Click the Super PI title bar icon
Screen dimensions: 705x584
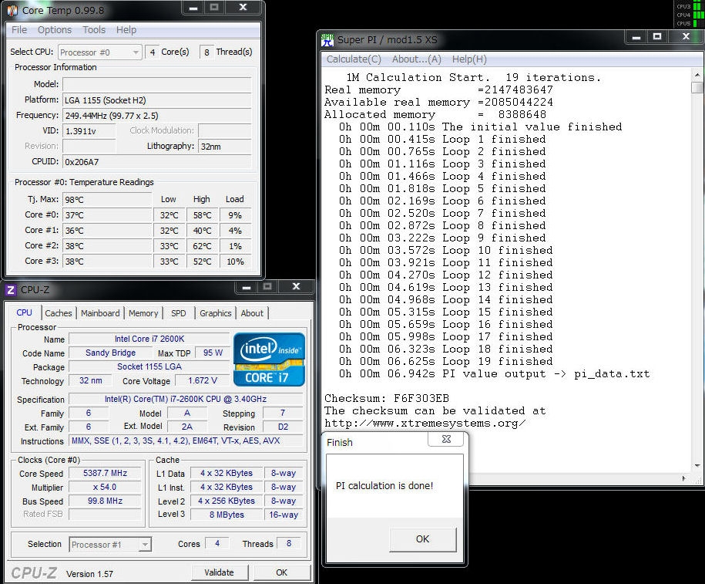[327, 40]
